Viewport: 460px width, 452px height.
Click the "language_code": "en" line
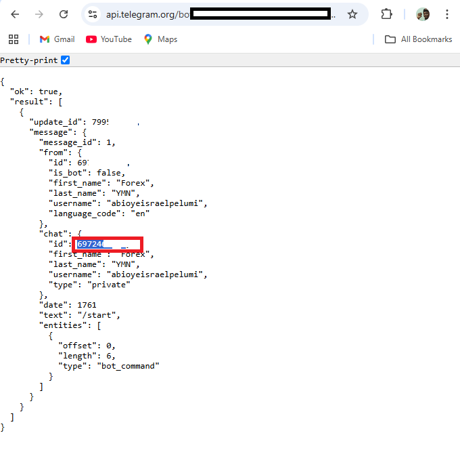click(x=99, y=213)
